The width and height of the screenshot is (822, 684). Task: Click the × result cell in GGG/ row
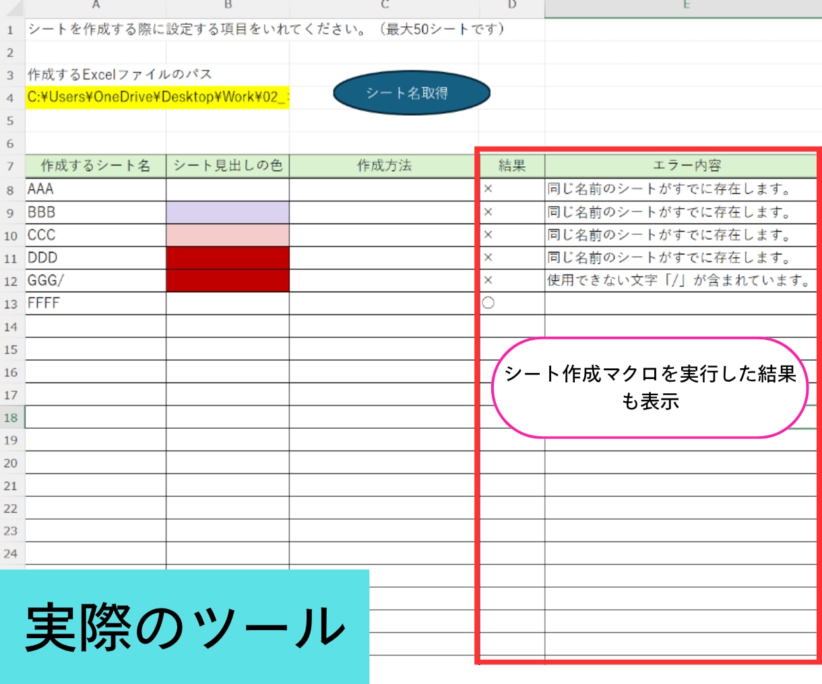point(512,281)
